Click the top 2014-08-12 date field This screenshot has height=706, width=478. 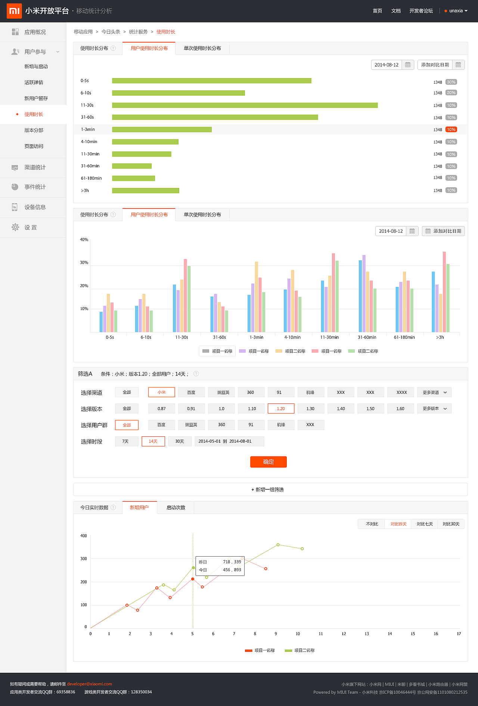(x=387, y=65)
